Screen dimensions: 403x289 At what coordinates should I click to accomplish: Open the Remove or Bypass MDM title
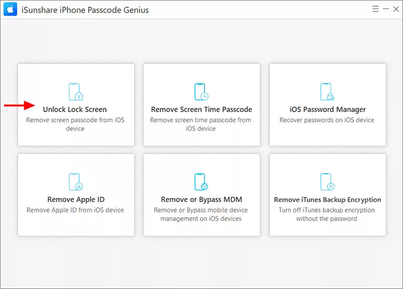tap(201, 199)
